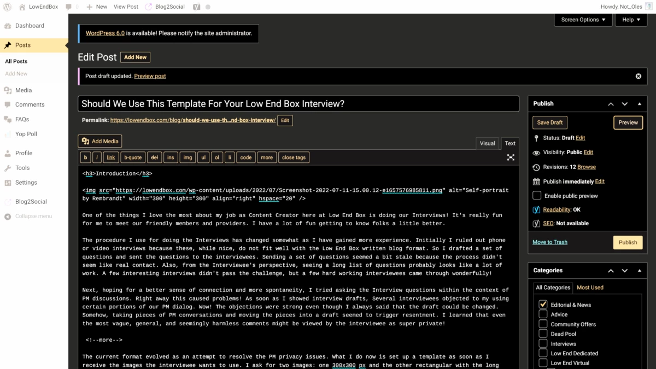This screenshot has width=656, height=369.
Task: Switch to the Visual editor tab
Action: pos(487,143)
